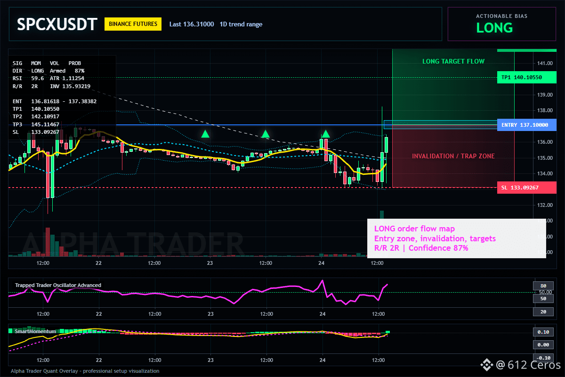This screenshot has width=565, height=377.
Task: Click the 138.00 price axis label
Action: click(545, 110)
